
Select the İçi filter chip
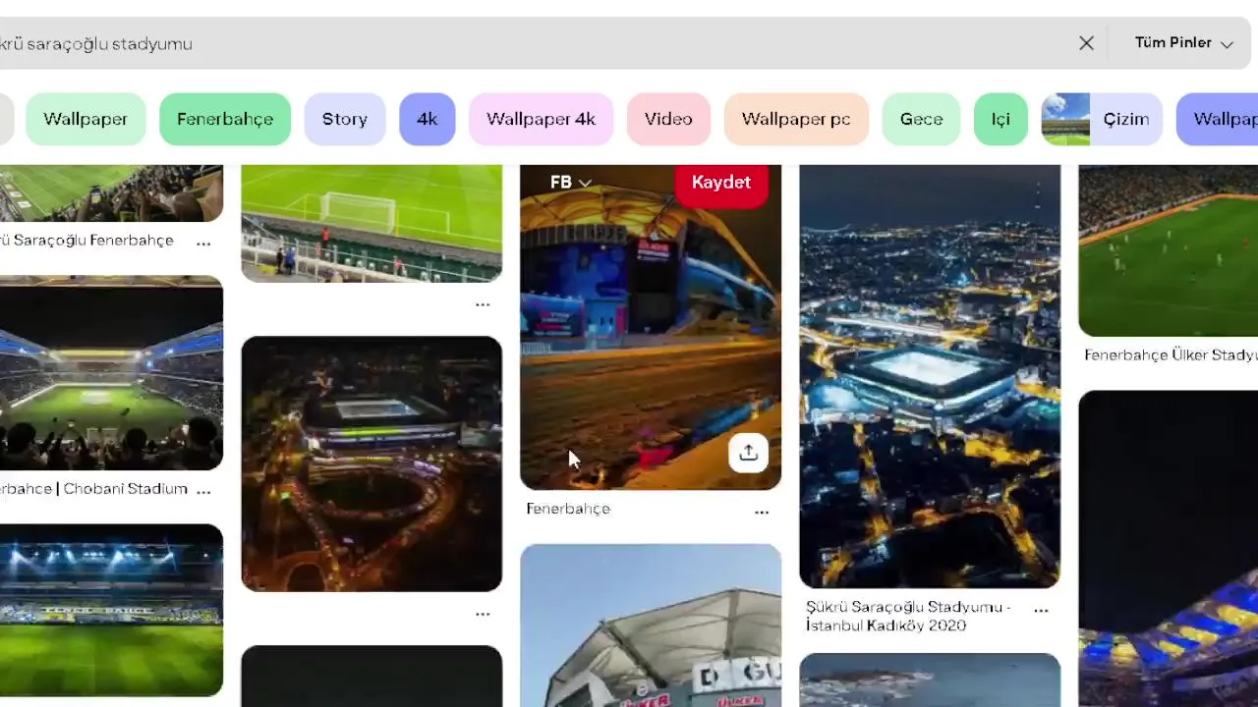[x=1001, y=119]
